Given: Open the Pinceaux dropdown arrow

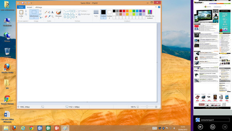Looking at the screenshot, I should [59, 18].
